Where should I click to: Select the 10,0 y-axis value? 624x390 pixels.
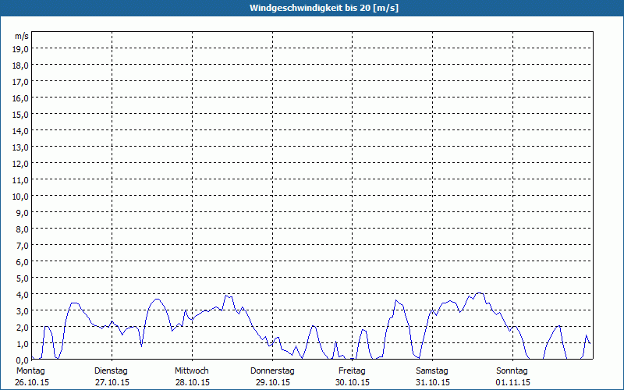coord(20,197)
